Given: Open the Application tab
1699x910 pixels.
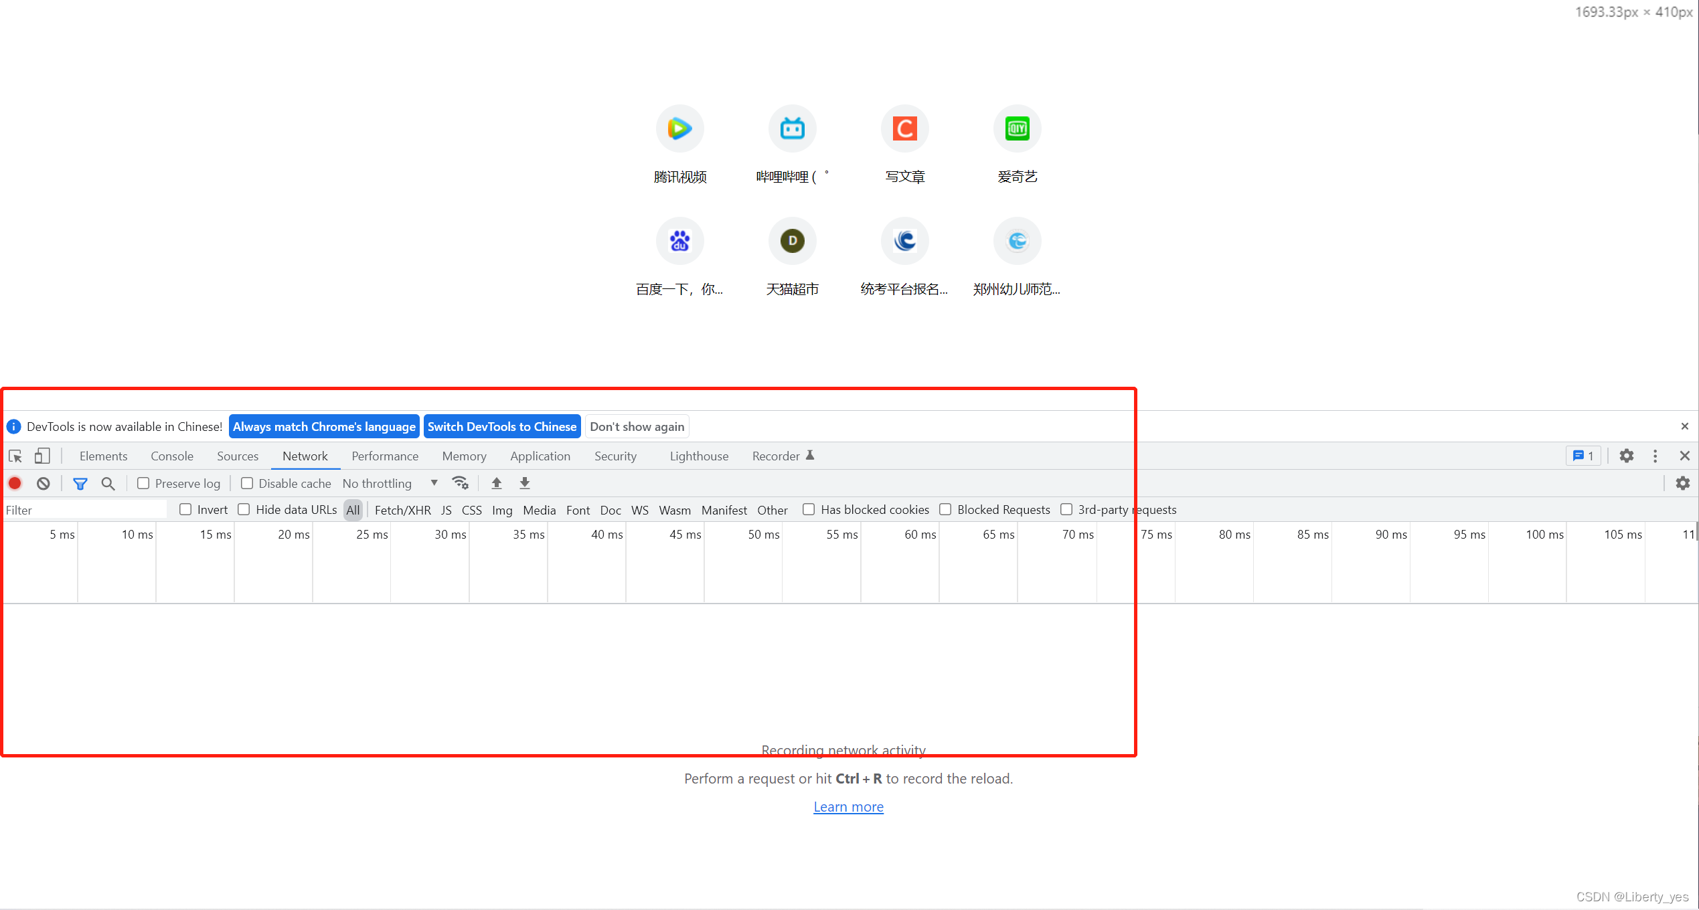Looking at the screenshot, I should (x=540, y=456).
